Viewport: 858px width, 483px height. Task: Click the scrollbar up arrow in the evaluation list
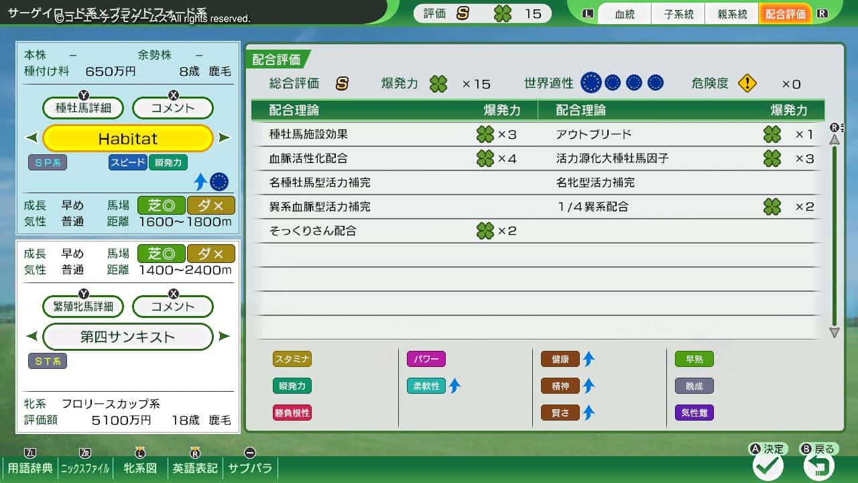tap(834, 139)
